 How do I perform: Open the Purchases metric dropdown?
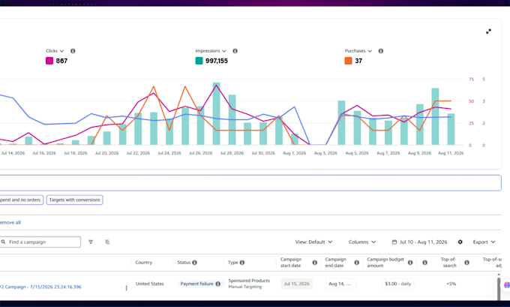[358, 51]
